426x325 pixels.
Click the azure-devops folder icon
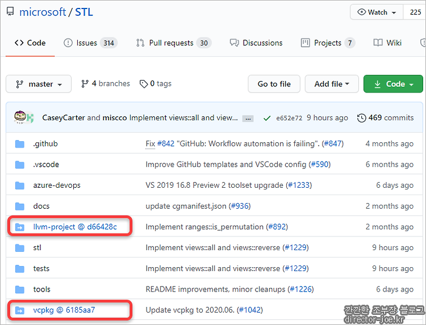[19, 185]
